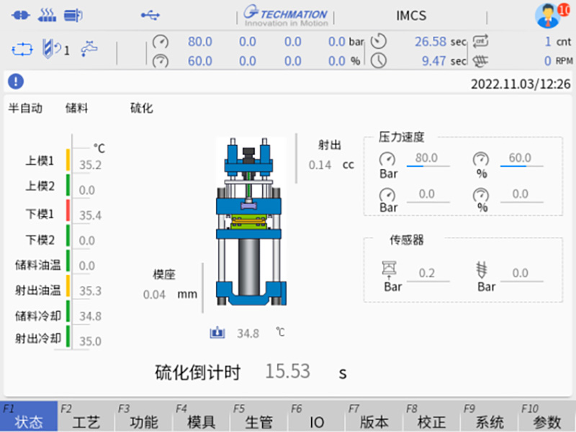Select the IO tab (F6)
Screen dimensions: 576x432
[317, 418]
